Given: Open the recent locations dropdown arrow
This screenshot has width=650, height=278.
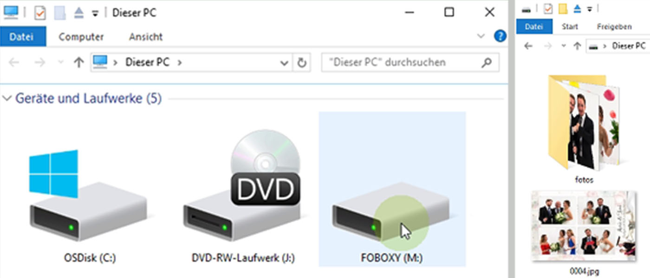Looking at the screenshot, I should pos(60,63).
